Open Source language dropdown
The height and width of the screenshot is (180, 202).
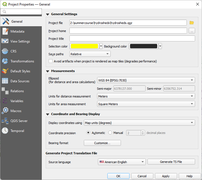[122, 162]
